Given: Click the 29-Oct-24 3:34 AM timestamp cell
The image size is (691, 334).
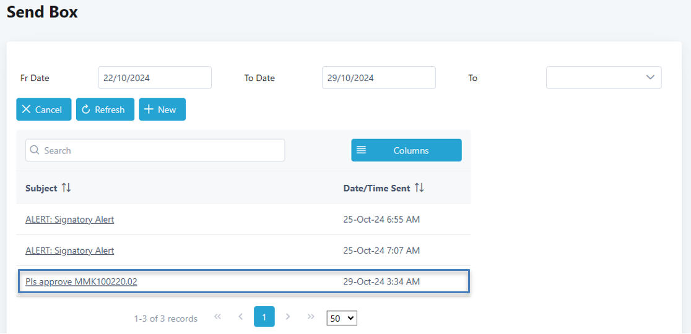Looking at the screenshot, I should coord(381,282).
